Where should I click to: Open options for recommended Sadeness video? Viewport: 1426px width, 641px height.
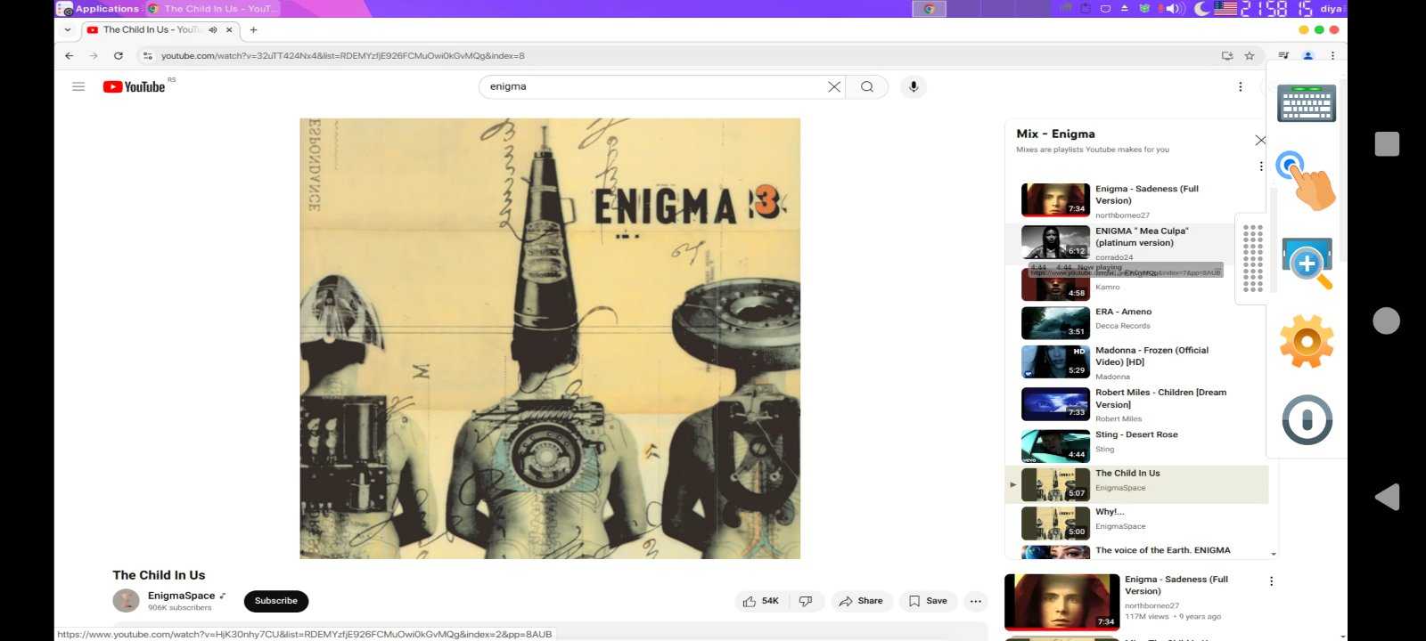point(1271,581)
